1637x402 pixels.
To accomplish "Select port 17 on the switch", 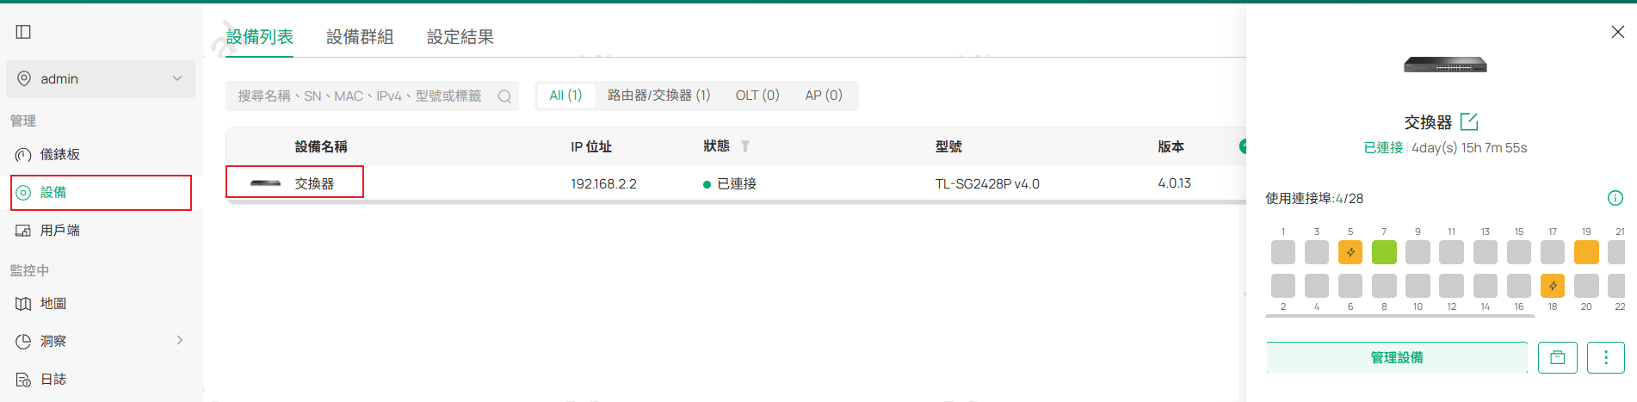I will point(1553,252).
